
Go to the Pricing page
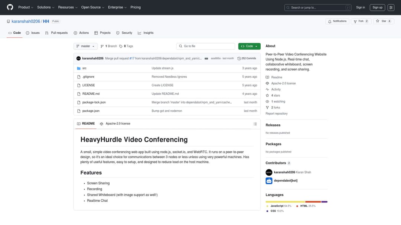[136, 7]
